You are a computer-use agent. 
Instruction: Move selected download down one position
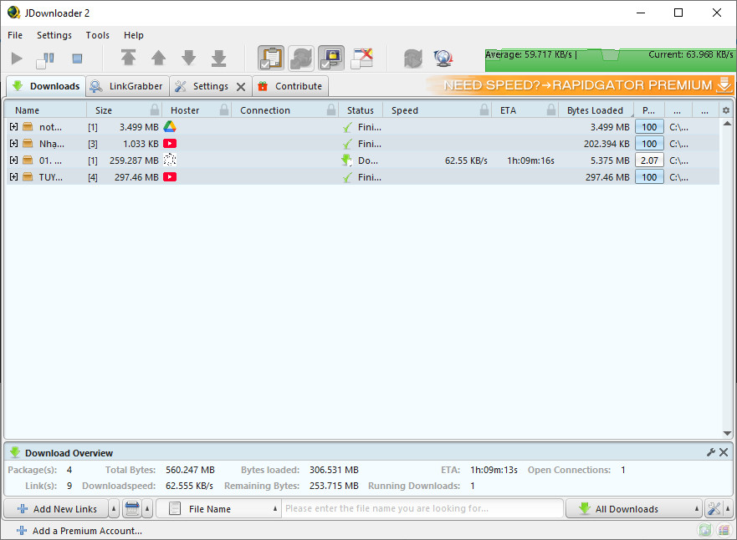point(187,58)
